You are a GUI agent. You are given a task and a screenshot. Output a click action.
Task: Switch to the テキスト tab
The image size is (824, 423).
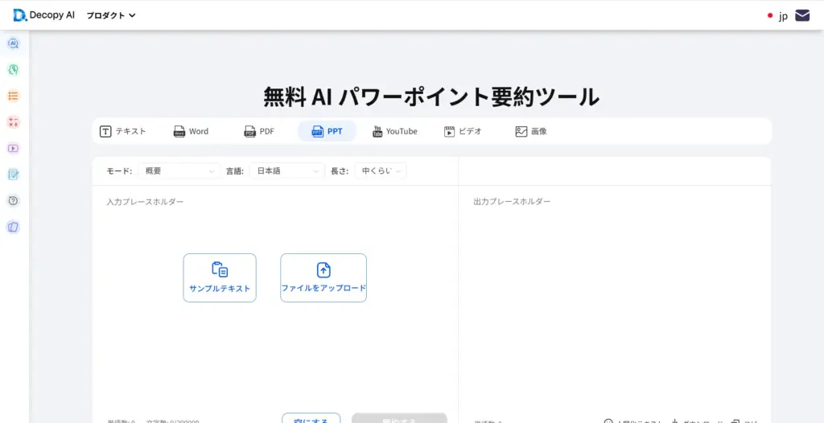click(123, 131)
